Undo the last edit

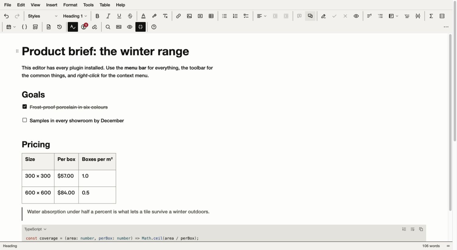(x=6, y=16)
